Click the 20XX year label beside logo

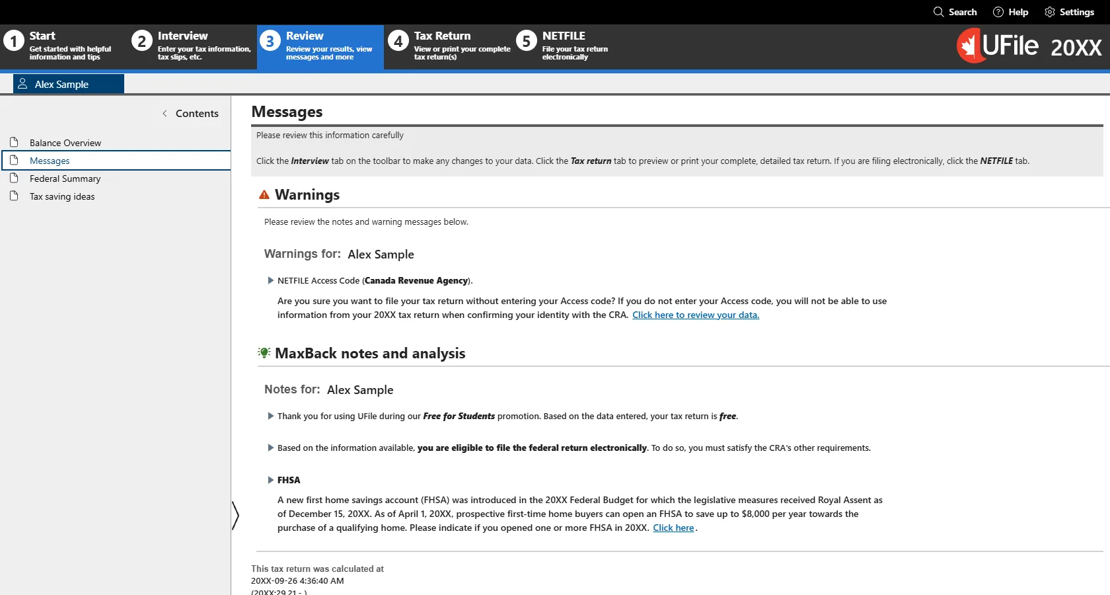(1076, 48)
